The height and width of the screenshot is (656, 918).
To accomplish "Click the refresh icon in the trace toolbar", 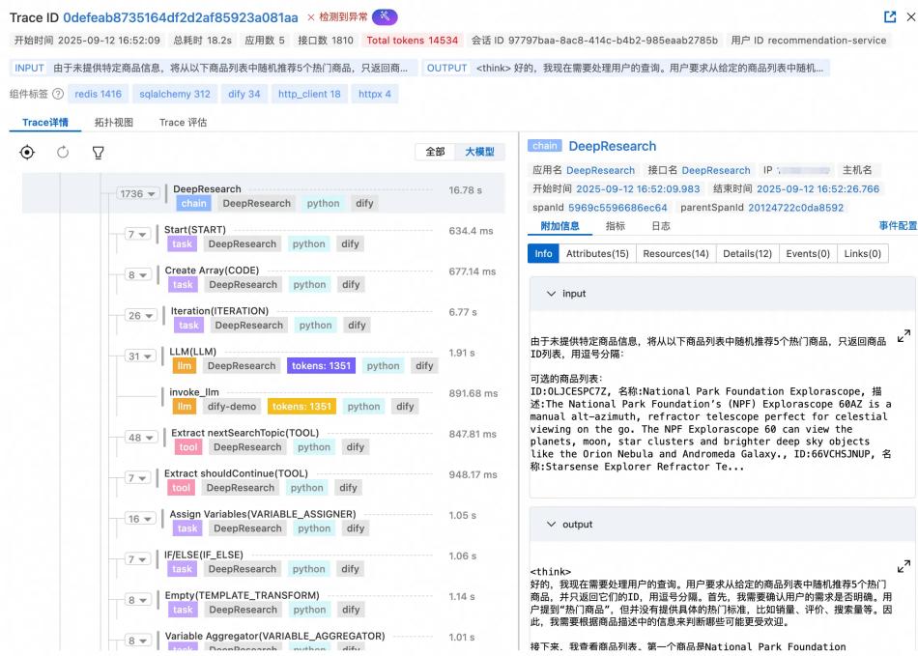I will (x=63, y=153).
